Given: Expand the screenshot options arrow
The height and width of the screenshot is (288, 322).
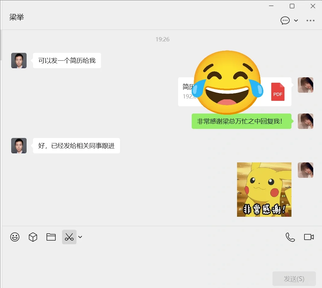Looking at the screenshot, I should 80,237.
